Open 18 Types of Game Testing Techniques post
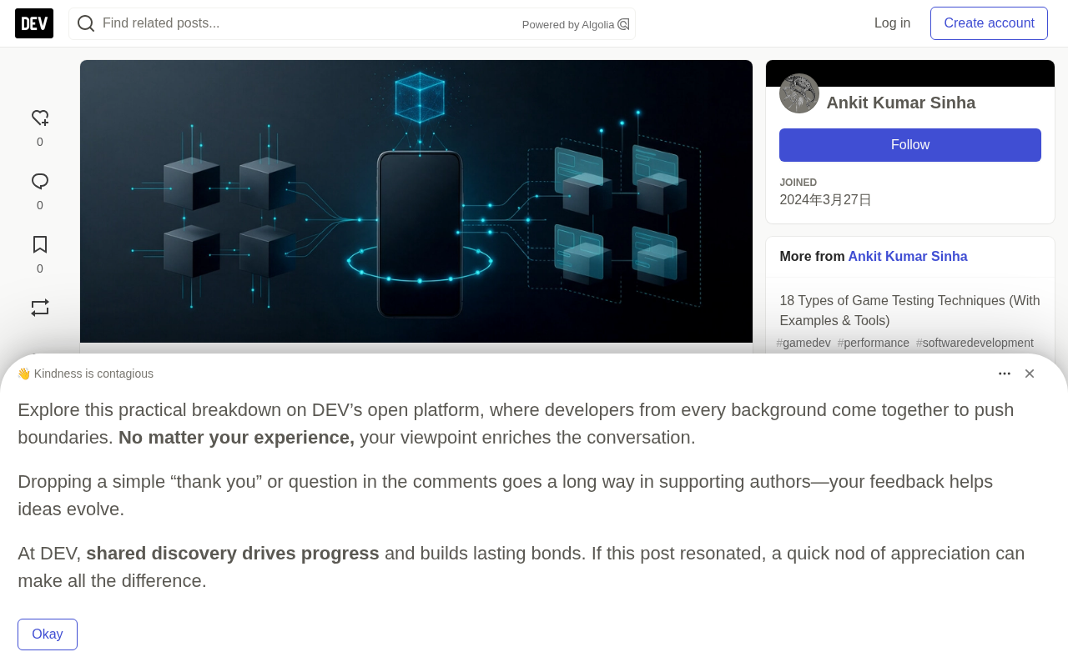The image size is (1068, 667). click(x=910, y=310)
